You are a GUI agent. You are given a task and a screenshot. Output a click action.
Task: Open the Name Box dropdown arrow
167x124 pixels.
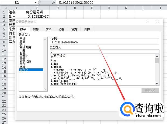(36, 2)
